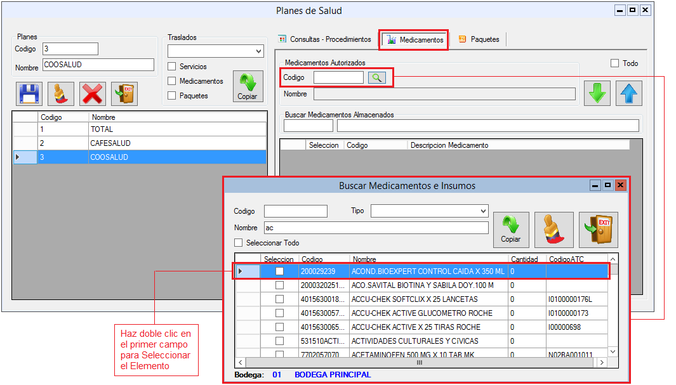This screenshot has height=385, width=676.
Task: Click the magnifier search icon beside Codigo
Action: (376, 77)
